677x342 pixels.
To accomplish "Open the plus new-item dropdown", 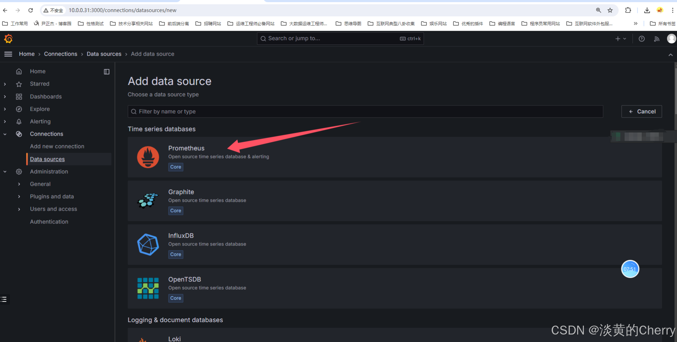I will (621, 39).
